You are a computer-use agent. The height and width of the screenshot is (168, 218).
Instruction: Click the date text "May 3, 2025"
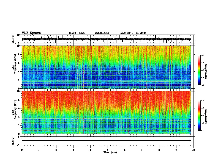coord(77,33)
